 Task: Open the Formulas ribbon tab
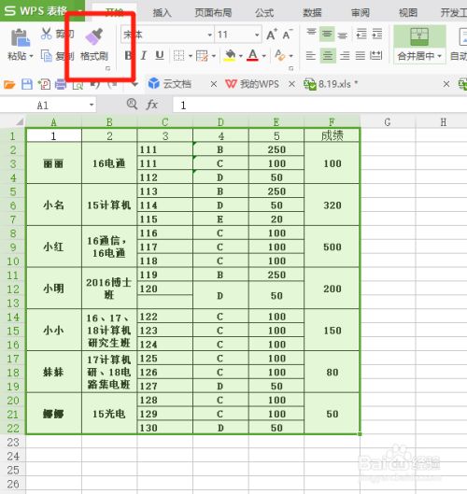[264, 12]
